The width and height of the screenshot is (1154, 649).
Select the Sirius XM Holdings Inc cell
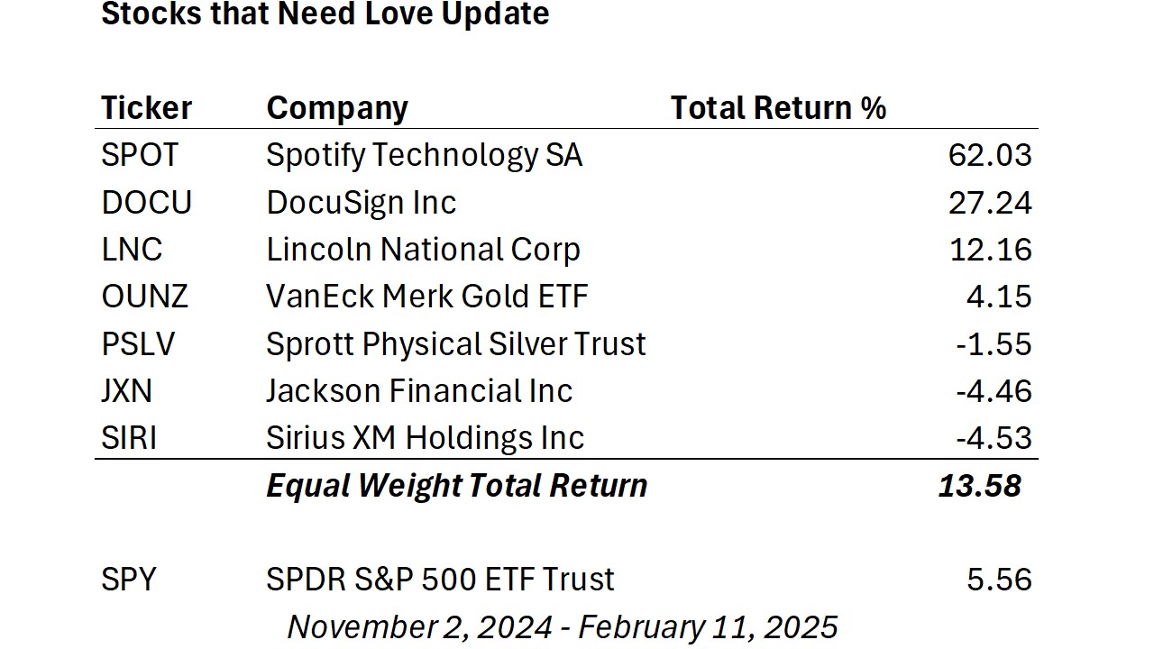[425, 438]
